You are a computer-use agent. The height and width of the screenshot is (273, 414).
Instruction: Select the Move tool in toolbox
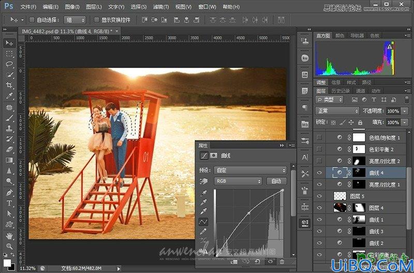click(9, 42)
